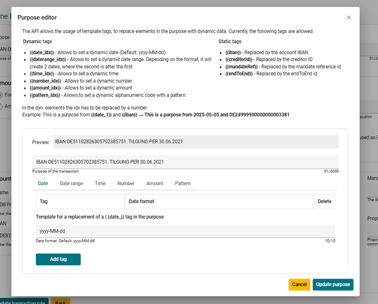Viewport: 378px width, 304px height.
Task: Click the Preview text box
Action: pyautogui.click(x=196, y=142)
